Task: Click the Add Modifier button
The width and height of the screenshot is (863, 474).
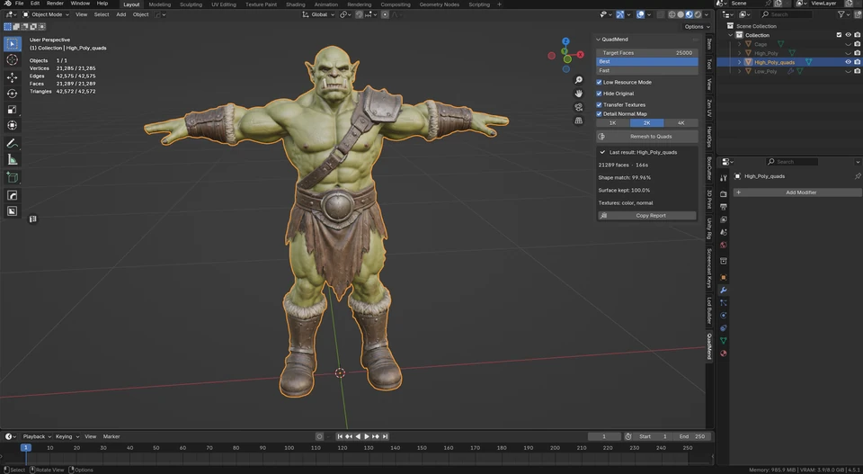Action: [x=797, y=192]
